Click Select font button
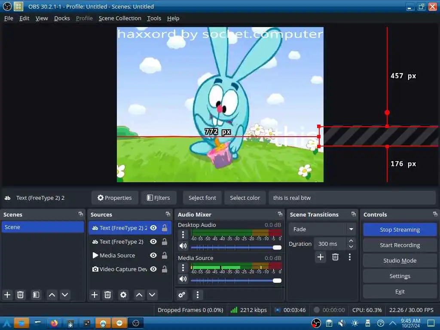440x330 pixels. 202,198
